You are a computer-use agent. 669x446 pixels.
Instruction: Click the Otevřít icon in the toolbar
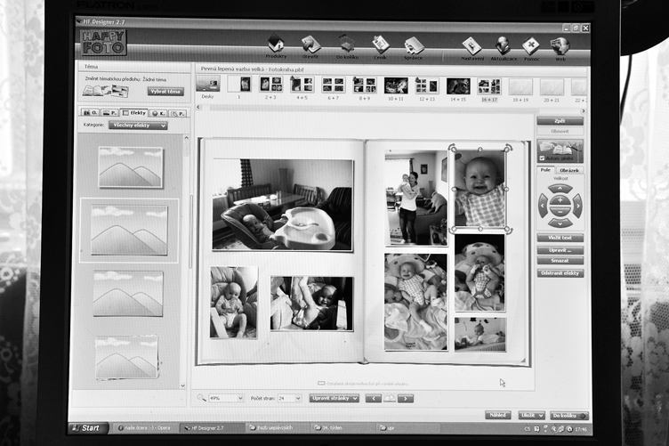click(x=310, y=45)
